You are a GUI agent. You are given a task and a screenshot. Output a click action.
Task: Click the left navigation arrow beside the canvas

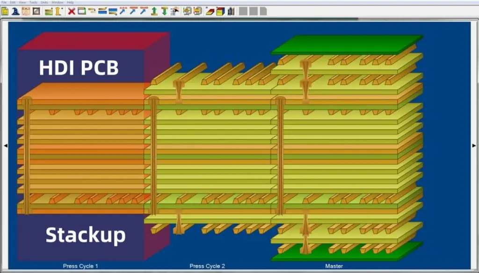(6, 145)
